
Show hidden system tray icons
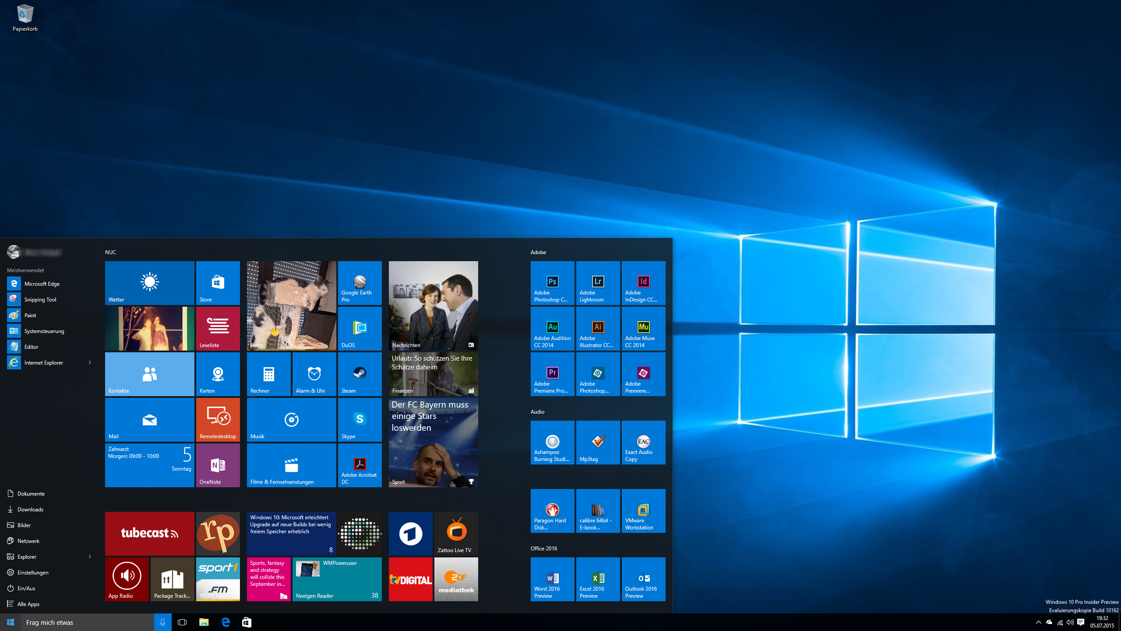point(1038,622)
